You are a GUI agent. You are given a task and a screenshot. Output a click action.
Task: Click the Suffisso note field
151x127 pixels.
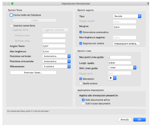tap(54, 41)
